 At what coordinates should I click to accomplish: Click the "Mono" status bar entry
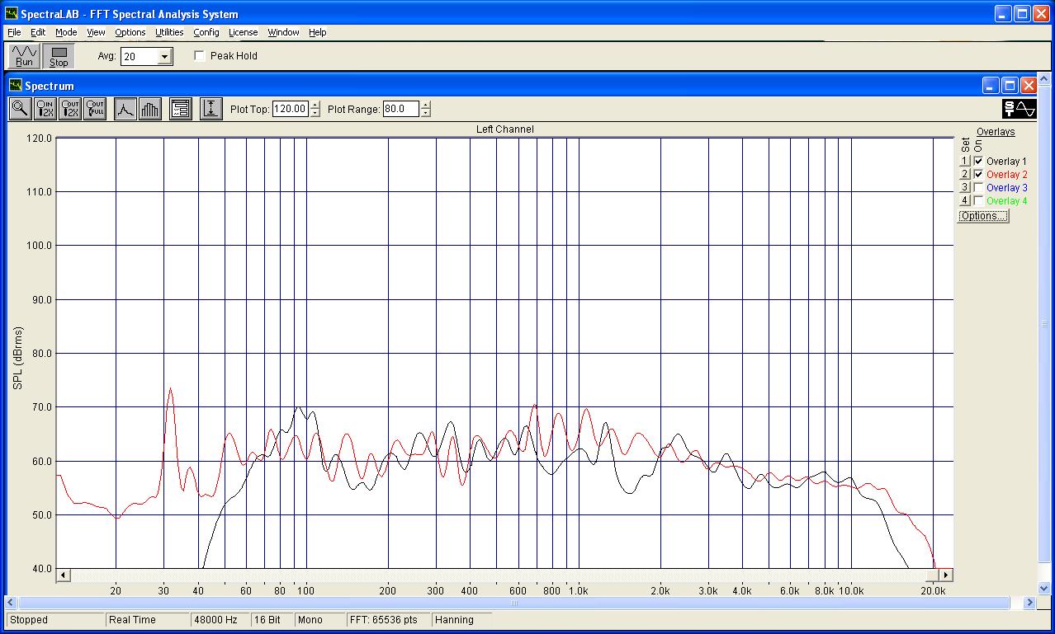pyautogui.click(x=310, y=620)
